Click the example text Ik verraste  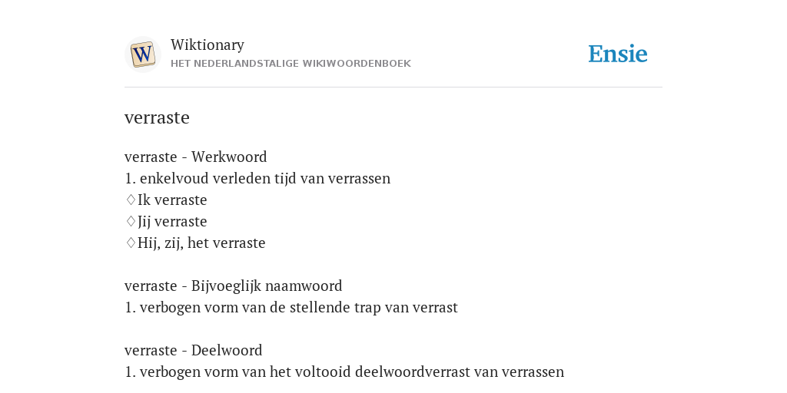click(x=172, y=200)
